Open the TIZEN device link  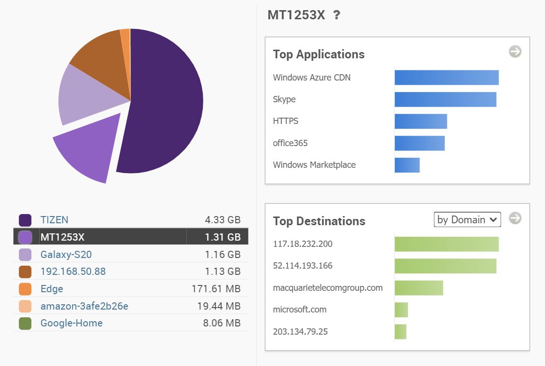coord(54,220)
